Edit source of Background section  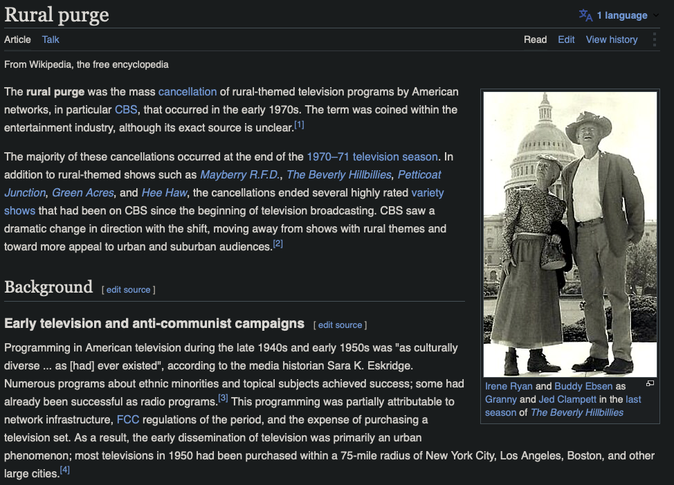(128, 290)
